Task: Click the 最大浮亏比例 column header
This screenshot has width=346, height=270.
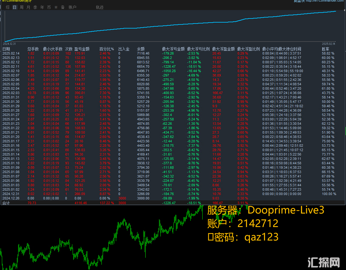Action: pos(199,49)
